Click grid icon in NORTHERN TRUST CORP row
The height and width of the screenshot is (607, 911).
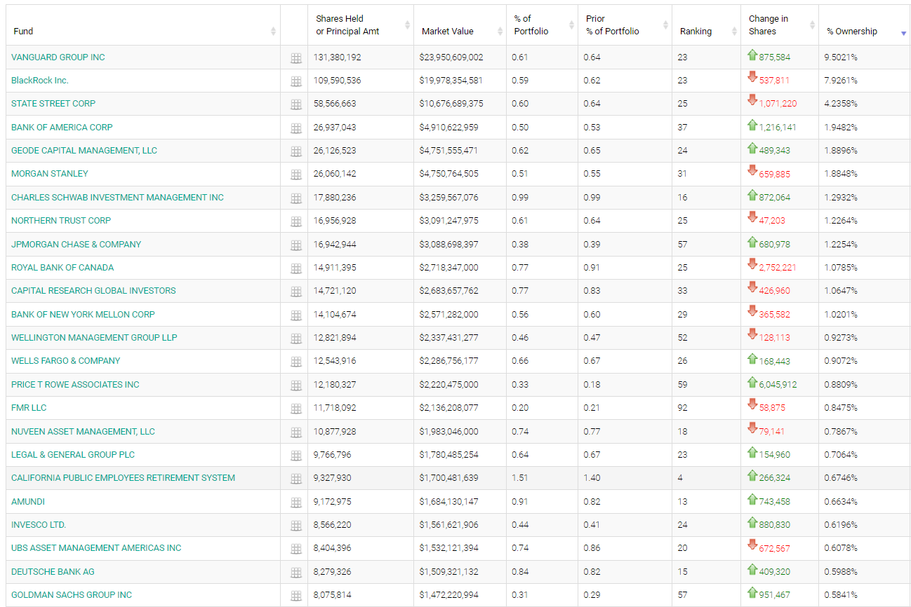pos(295,221)
